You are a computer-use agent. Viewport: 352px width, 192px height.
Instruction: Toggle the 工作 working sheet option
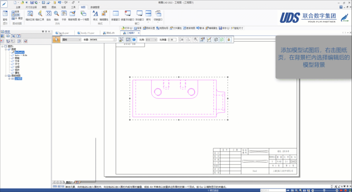pyautogui.click(x=16, y=15)
